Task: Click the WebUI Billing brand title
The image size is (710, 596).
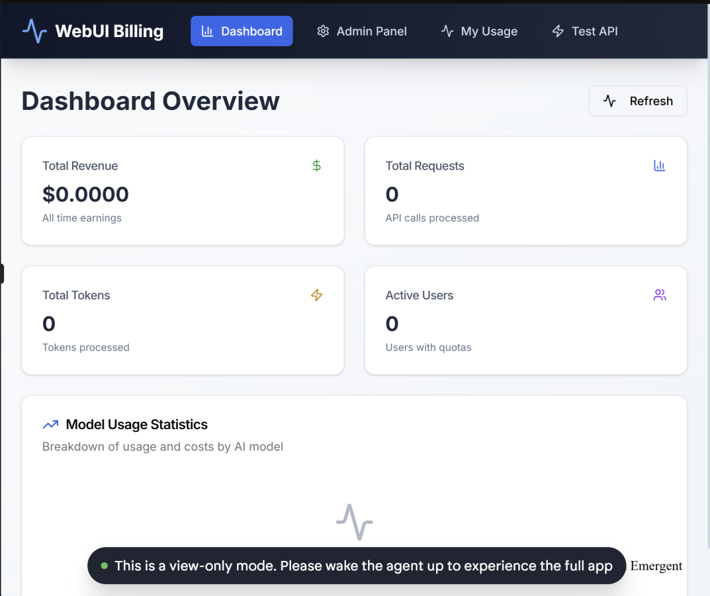Action: click(x=109, y=31)
